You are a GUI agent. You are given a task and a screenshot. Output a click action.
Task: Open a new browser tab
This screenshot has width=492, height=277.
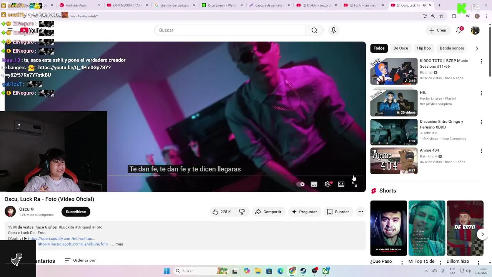(439, 5)
